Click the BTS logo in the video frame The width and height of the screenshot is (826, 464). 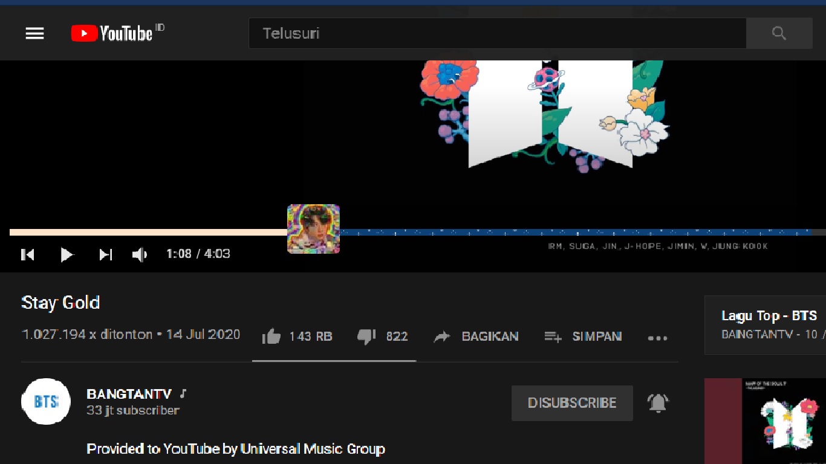point(550,114)
